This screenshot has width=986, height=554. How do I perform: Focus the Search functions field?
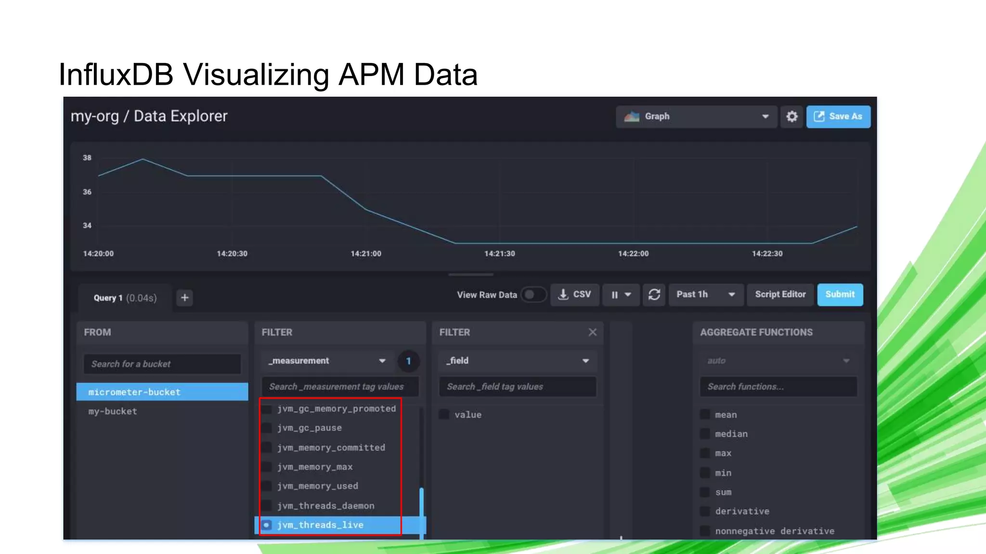pyautogui.click(x=778, y=387)
